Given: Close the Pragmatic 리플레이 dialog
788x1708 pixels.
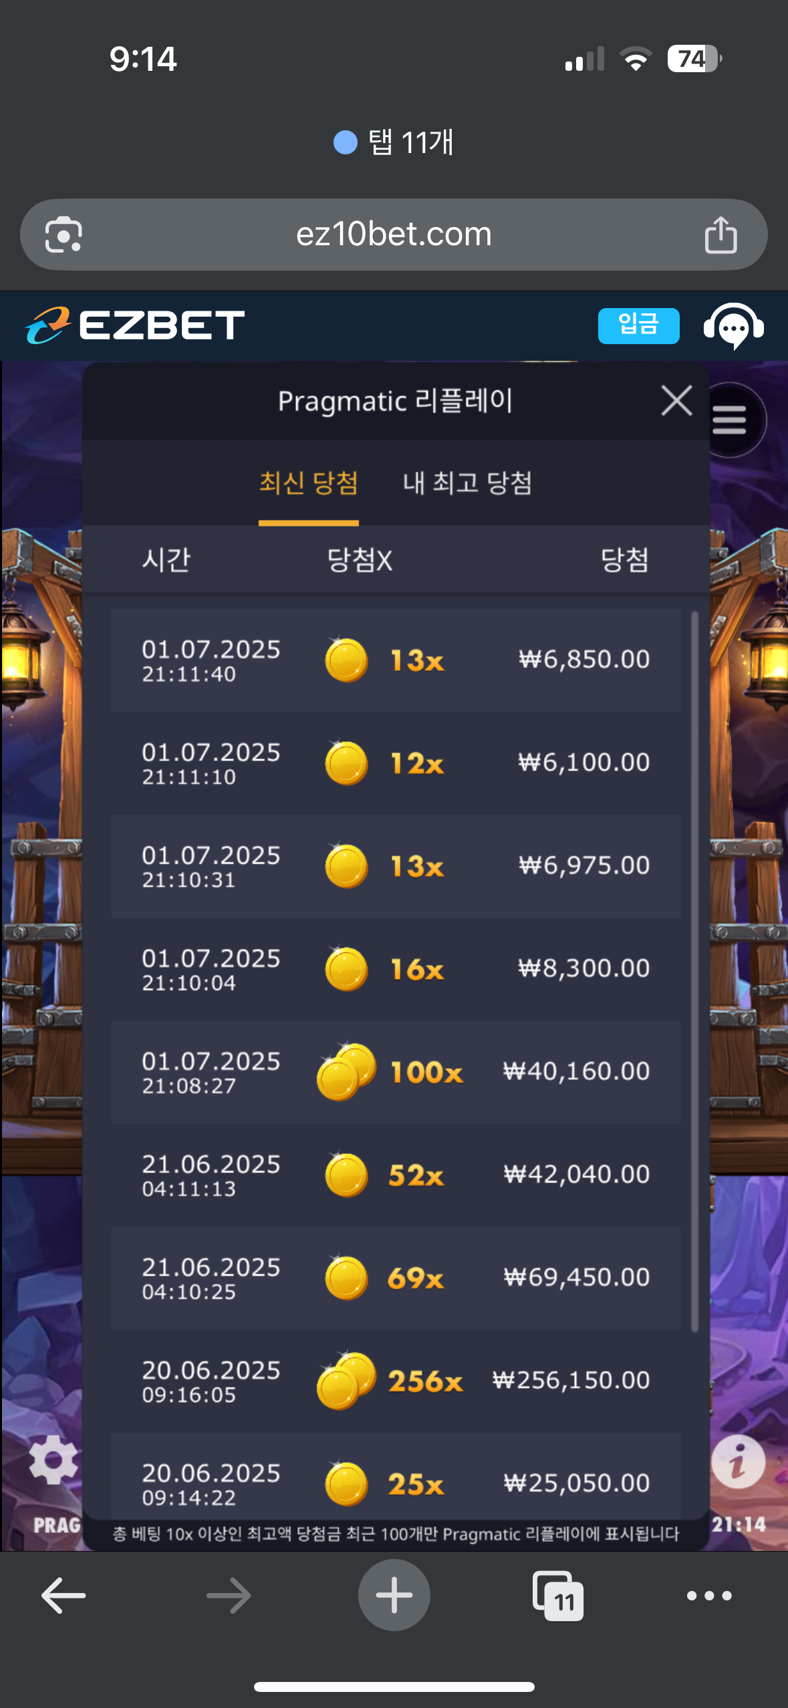Looking at the screenshot, I should [x=676, y=400].
